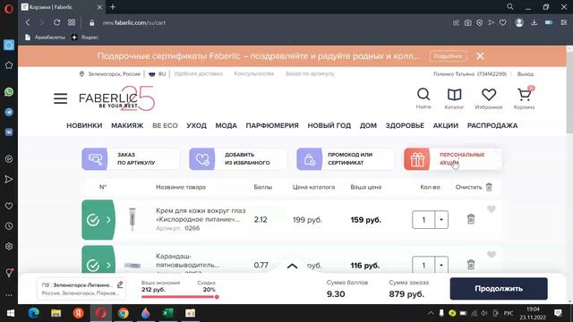Image resolution: width=573 pixels, height=322 pixels.
Task: Open Chrome from the taskbar
Action: pos(124,313)
